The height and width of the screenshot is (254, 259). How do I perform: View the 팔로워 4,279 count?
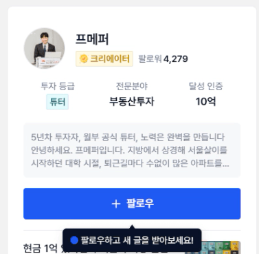tap(163, 59)
